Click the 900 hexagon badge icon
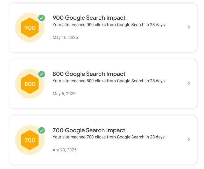Screen dimensions: 204x169 [x=30, y=28]
